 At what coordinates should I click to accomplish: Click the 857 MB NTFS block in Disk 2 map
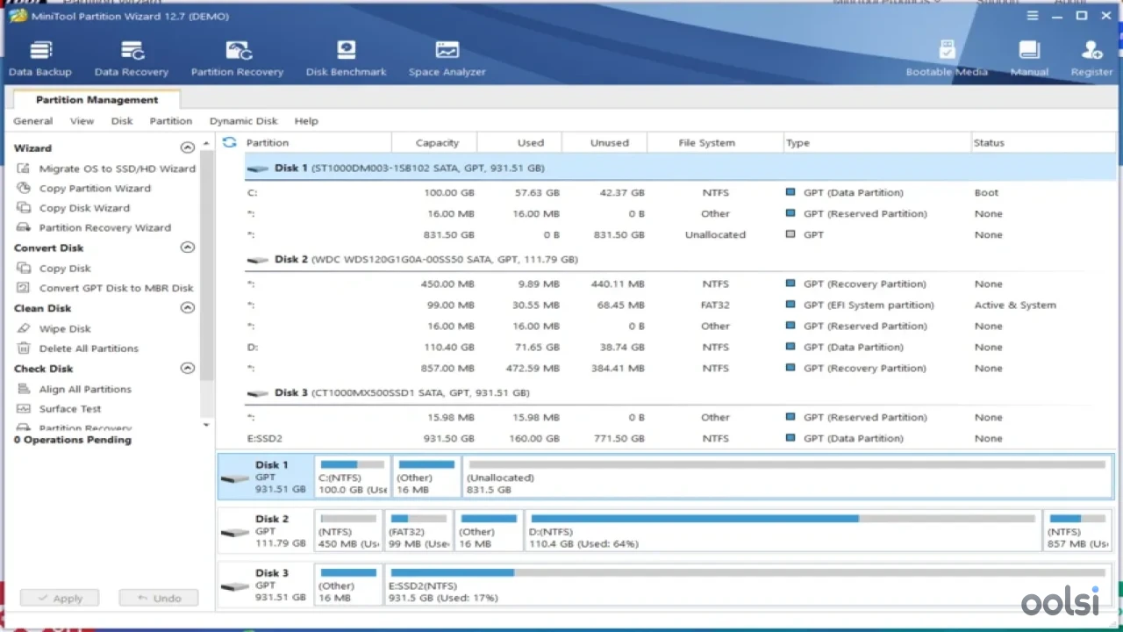[x=1077, y=531]
